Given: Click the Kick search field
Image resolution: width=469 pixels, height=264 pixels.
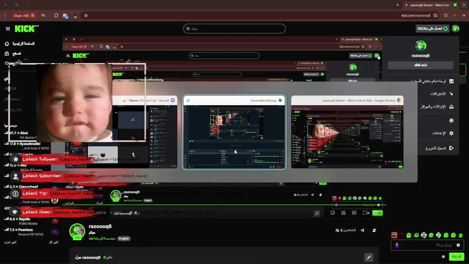Looking at the screenshot, I should [x=234, y=29].
